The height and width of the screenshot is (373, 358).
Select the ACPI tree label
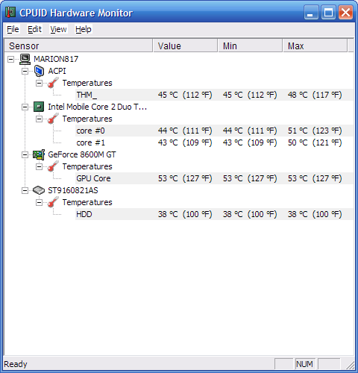pyautogui.click(x=57, y=71)
